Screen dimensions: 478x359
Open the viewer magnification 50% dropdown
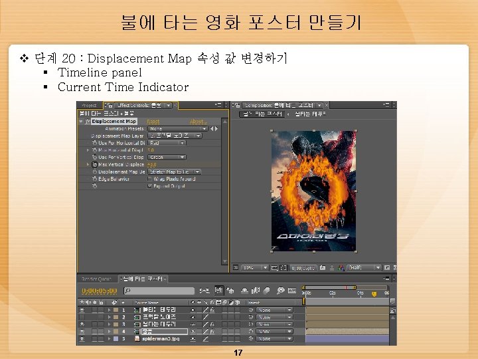[255, 268]
